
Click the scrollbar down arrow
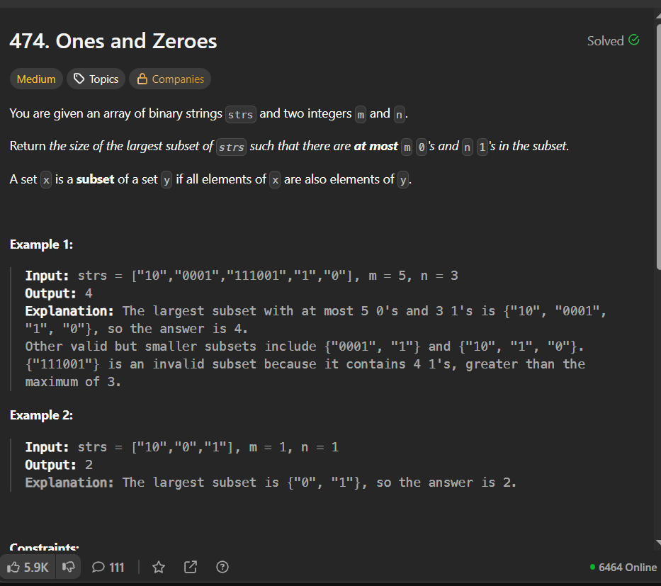[x=659, y=543]
